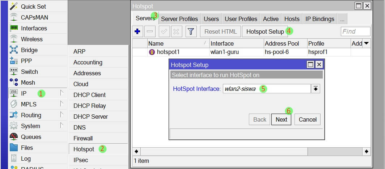Viewport: 385px width, 169px height.
Task: Switch to the Server Profiles tab
Action: pos(179,19)
